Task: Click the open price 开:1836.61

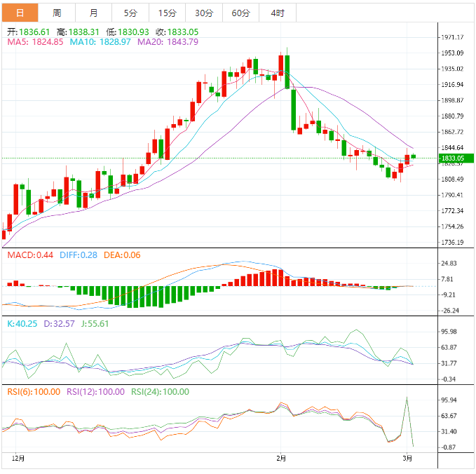Action: (x=28, y=32)
